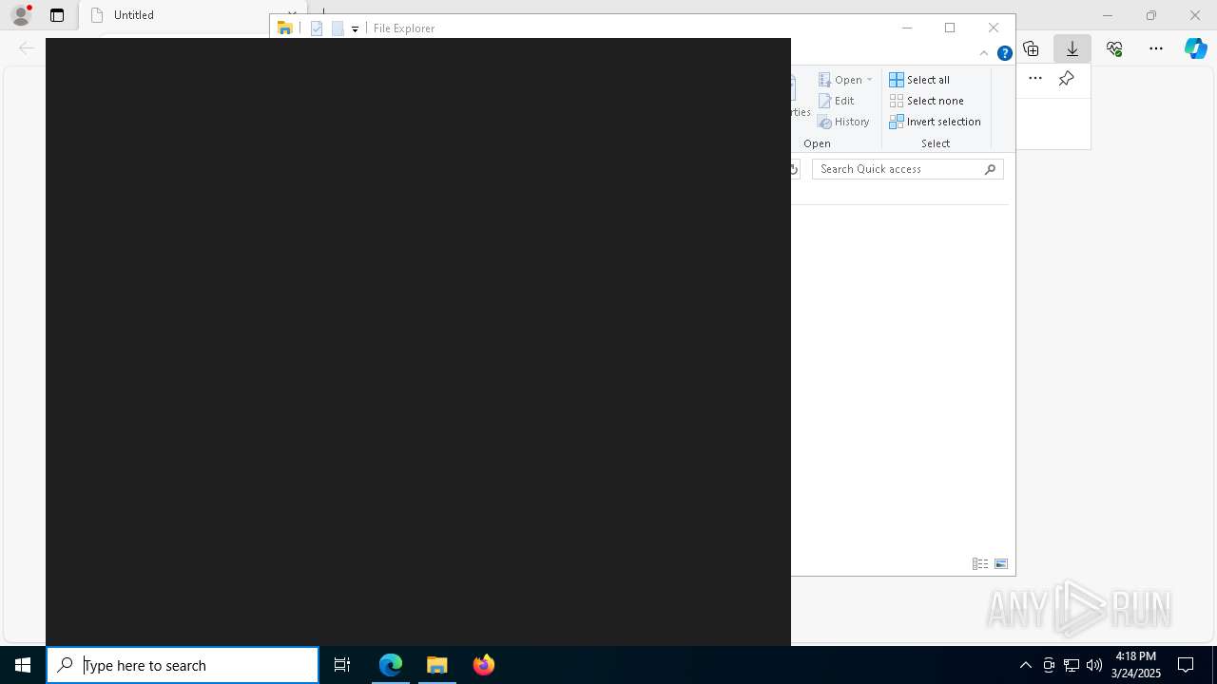Open the Action Center notifications icon
This screenshot has width=1217, height=684.
click(1186, 665)
